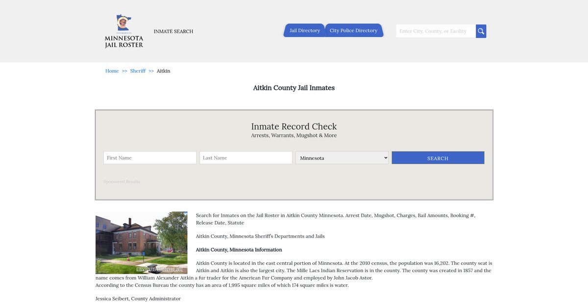This screenshot has height=304, width=588.
Task: Follow the Sheriff breadcrumb link
Action: click(138, 71)
